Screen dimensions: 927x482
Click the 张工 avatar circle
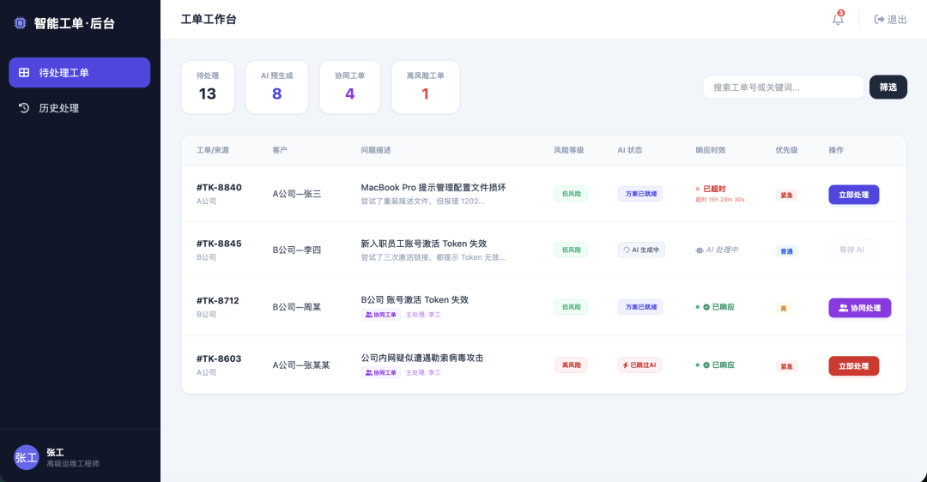26,457
